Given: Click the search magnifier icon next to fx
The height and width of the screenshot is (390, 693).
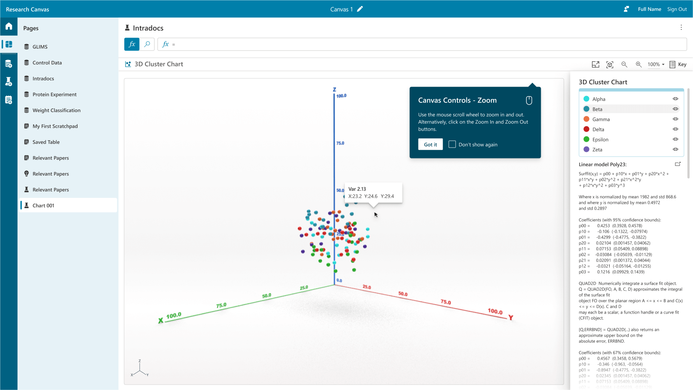Looking at the screenshot, I should point(147,44).
